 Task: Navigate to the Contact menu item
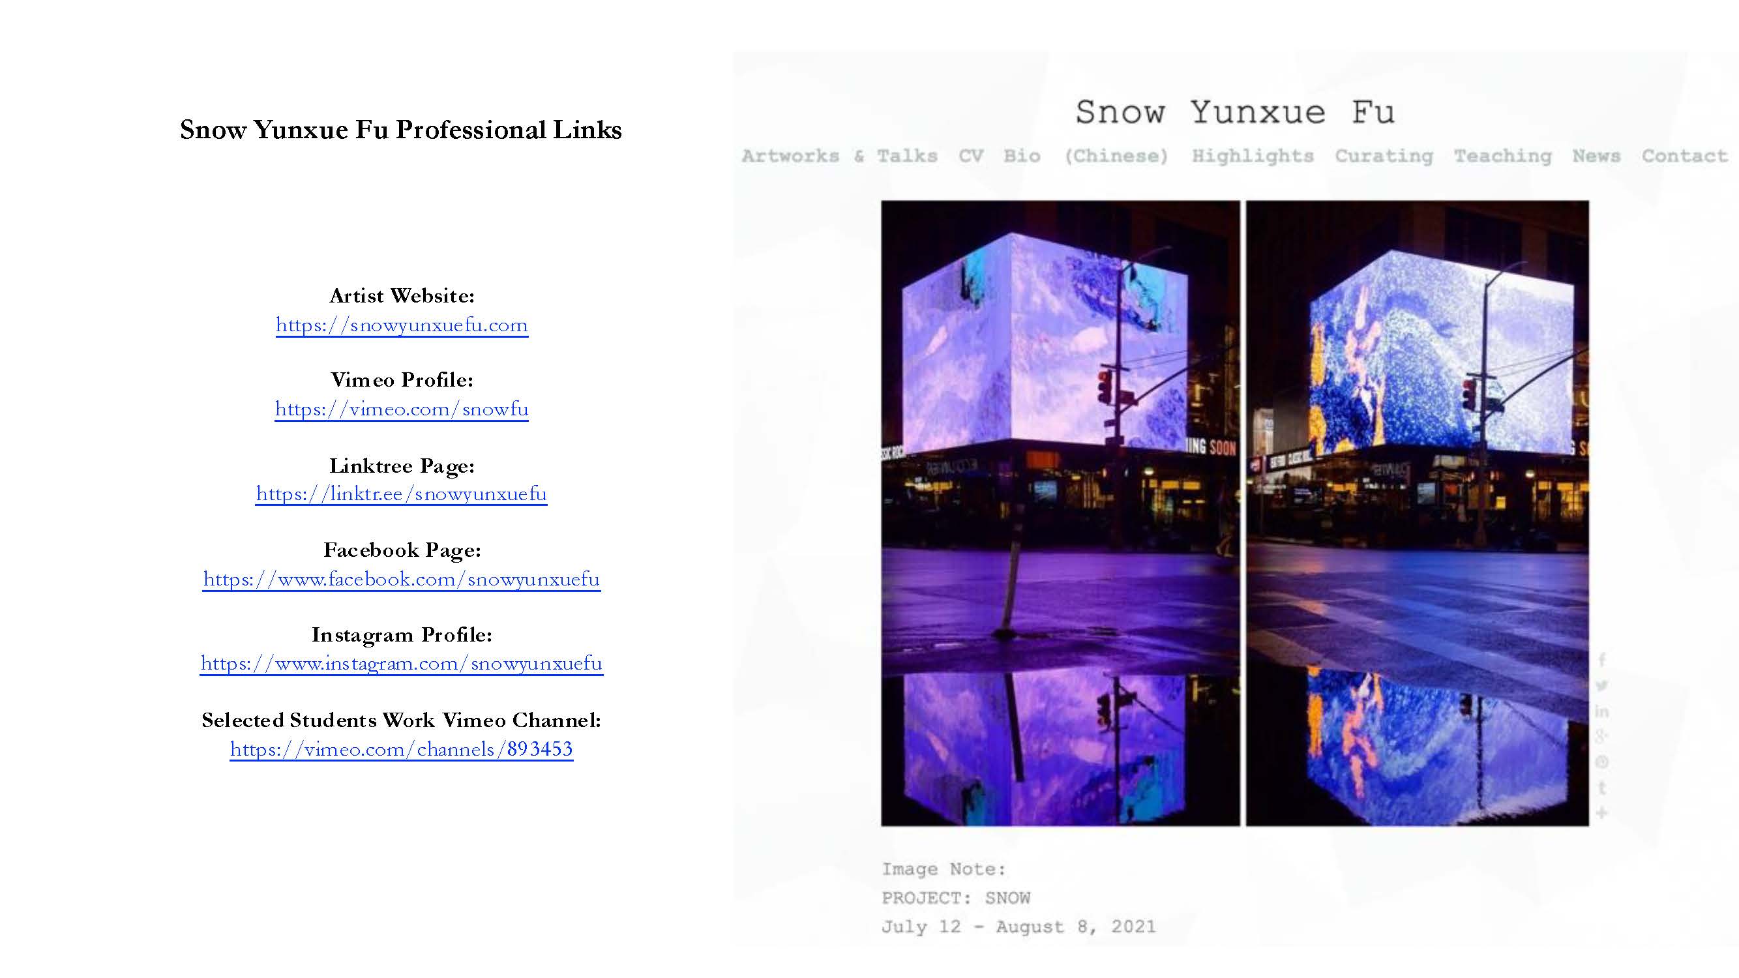[1684, 156]
